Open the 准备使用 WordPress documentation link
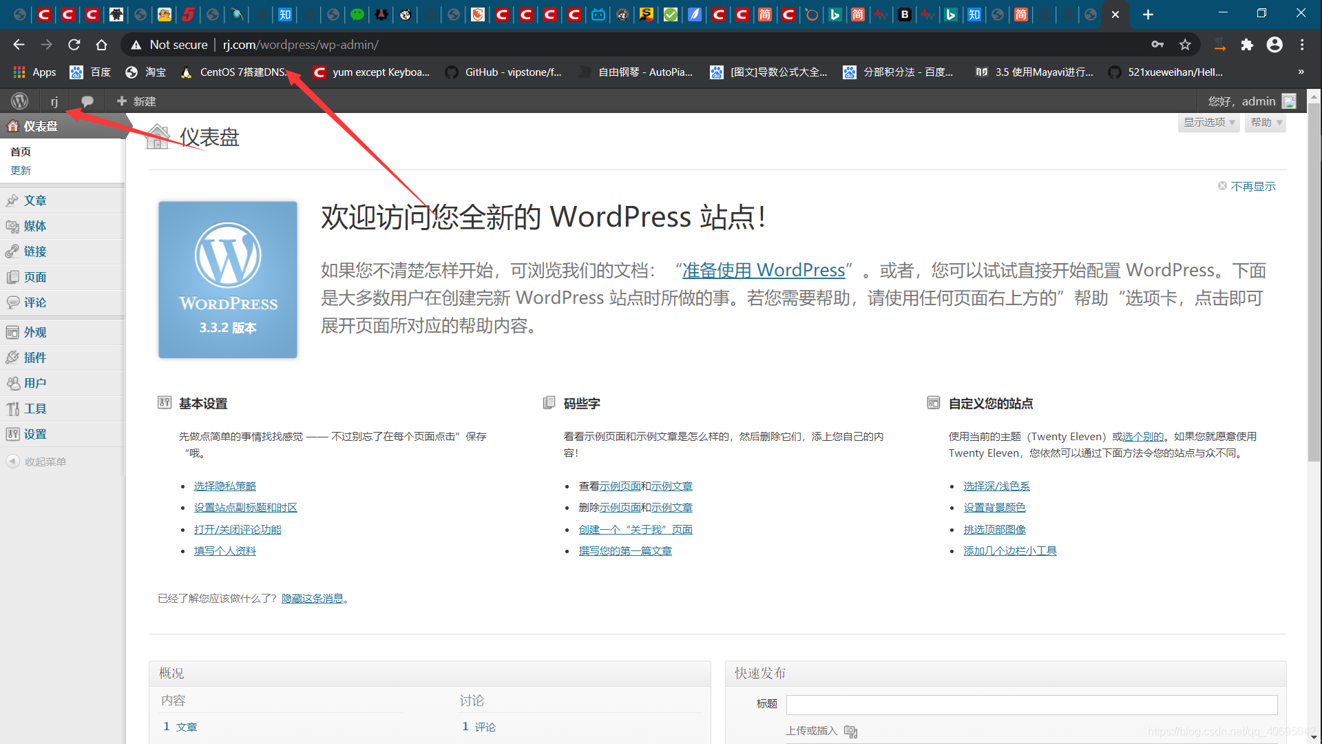 [x=763, y=270]
